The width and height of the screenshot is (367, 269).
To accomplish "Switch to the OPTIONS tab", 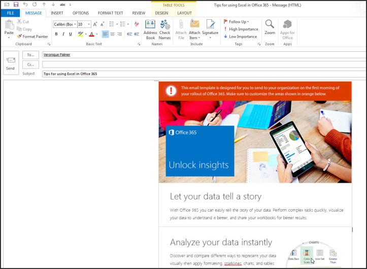I will (x=81, y=13).
